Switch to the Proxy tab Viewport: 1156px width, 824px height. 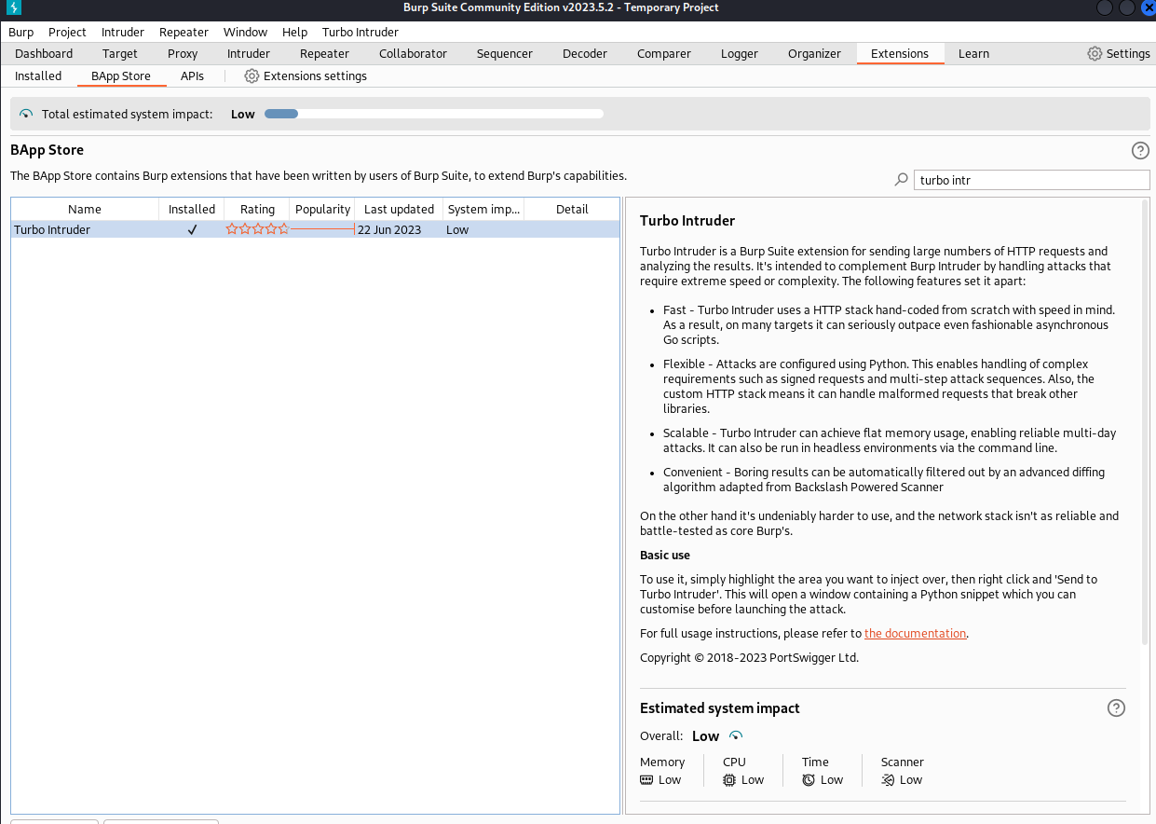pos(183,53)
